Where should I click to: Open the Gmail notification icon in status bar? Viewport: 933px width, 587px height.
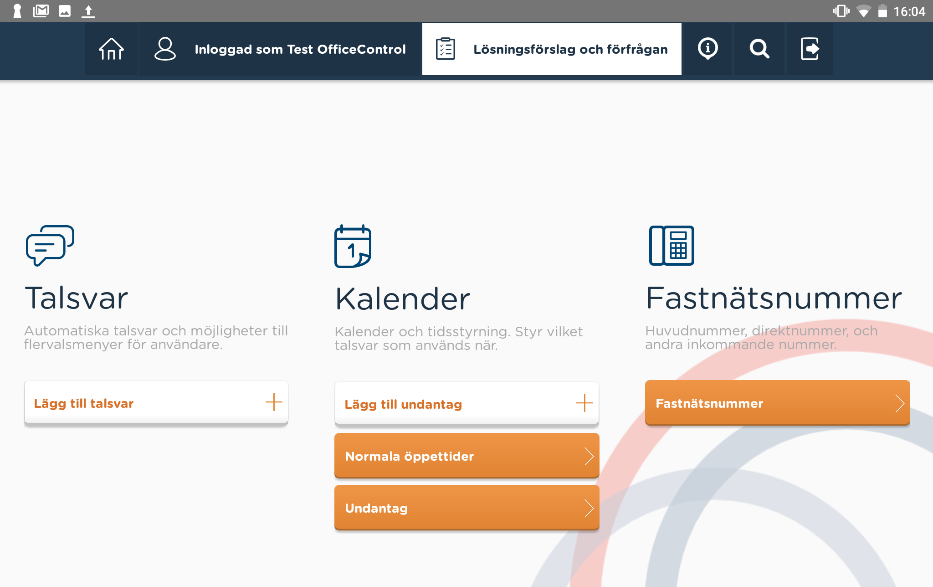[x=41, y=11]
